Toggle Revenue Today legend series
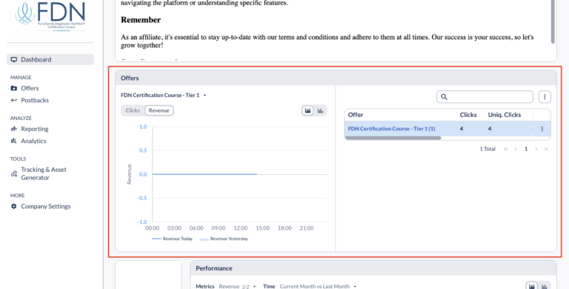This screenshot has width=569, height=289. 173,239
